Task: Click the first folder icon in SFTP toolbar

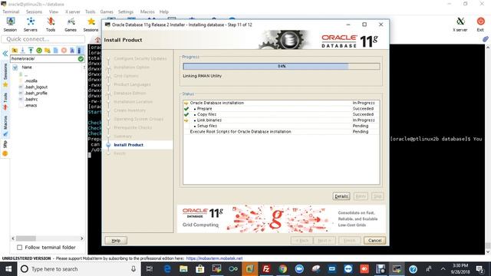Action: [x=15, y=50]
